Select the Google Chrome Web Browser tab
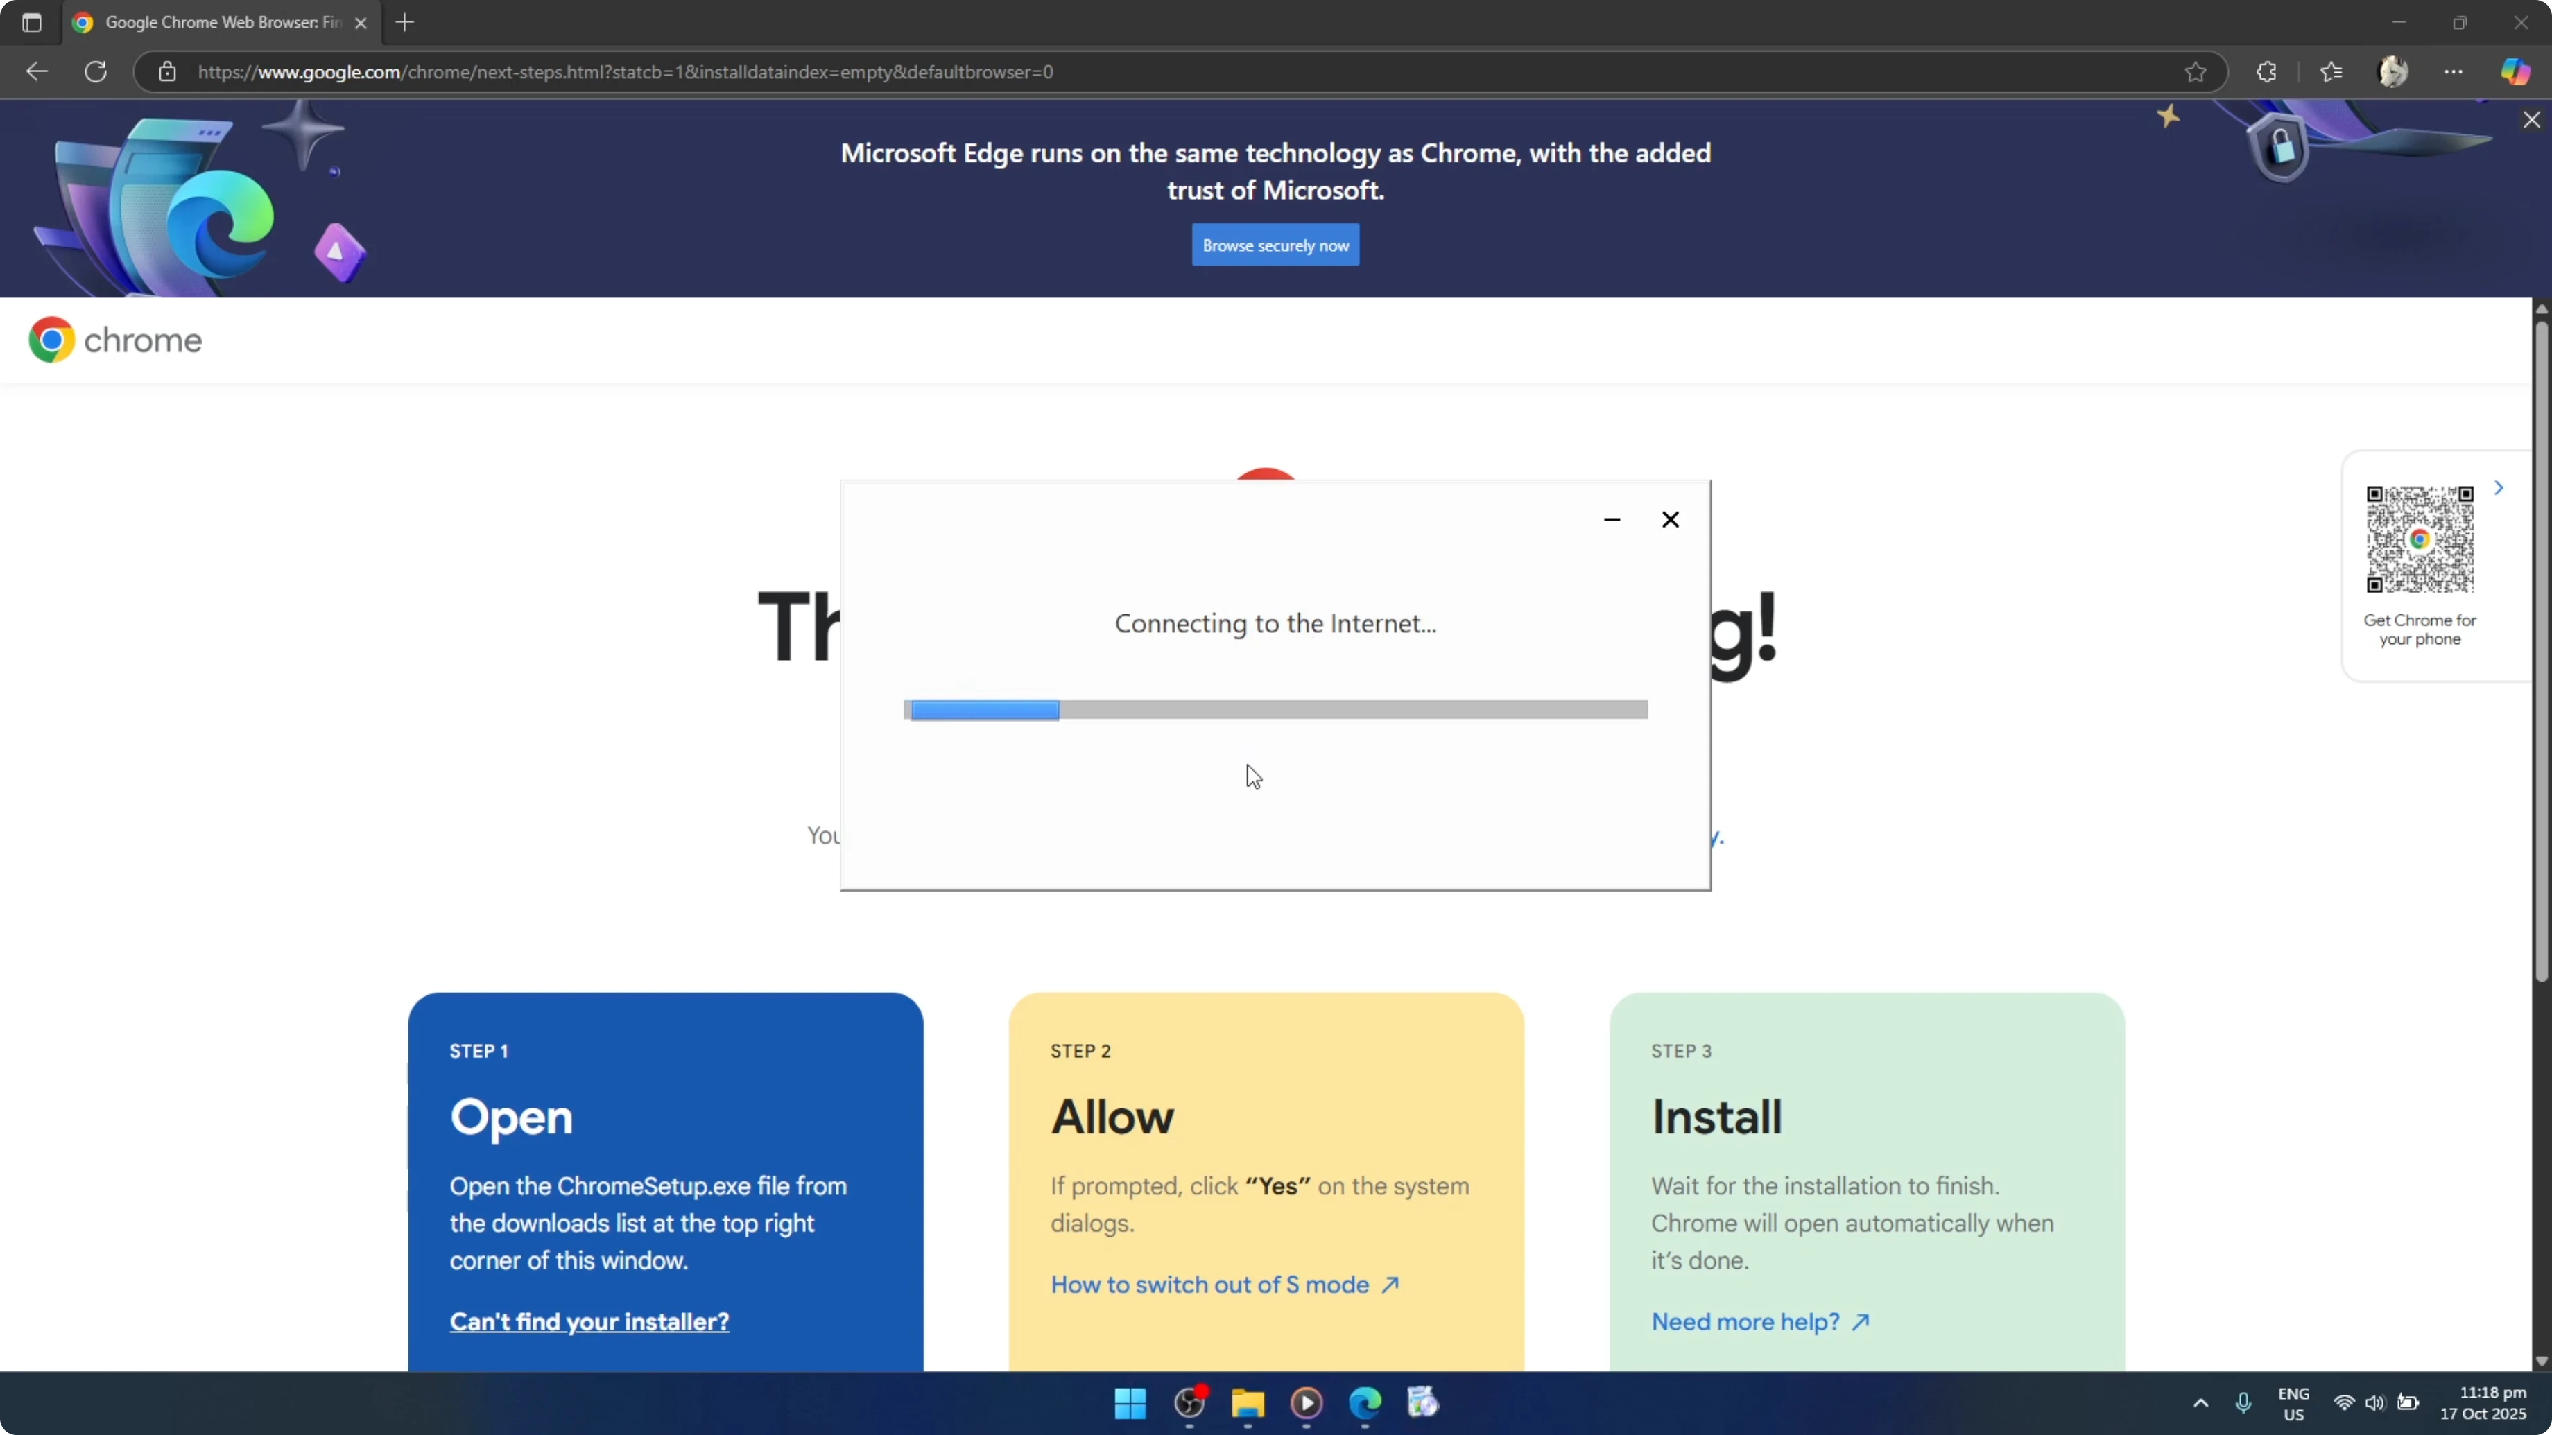 [x=208, y=21]
